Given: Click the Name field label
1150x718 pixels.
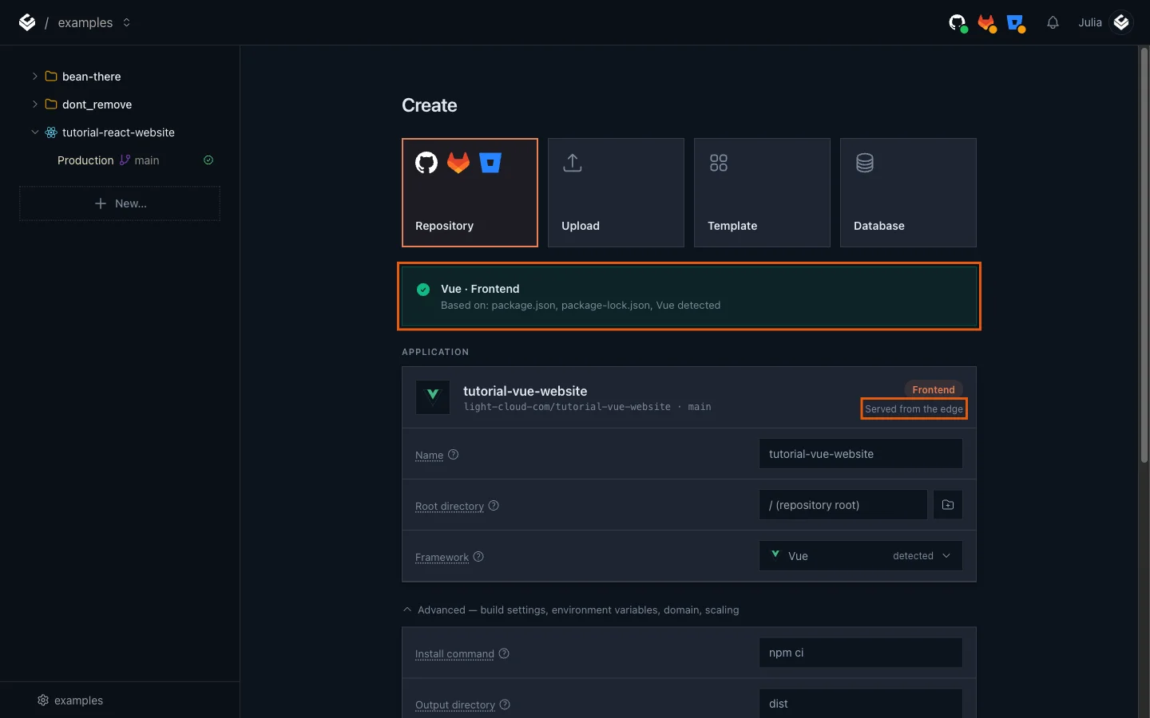Looking at the screenshot, I should 429,455.
